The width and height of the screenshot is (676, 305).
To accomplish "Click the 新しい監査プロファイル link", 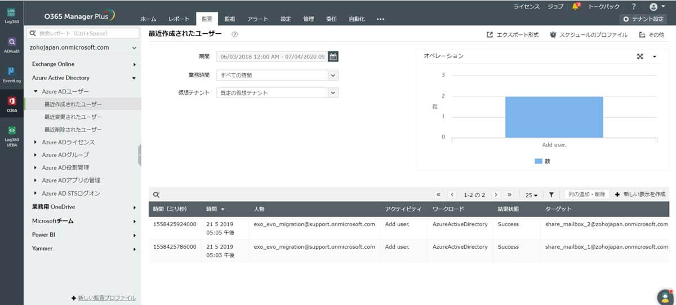I will [x=104, y=298].
